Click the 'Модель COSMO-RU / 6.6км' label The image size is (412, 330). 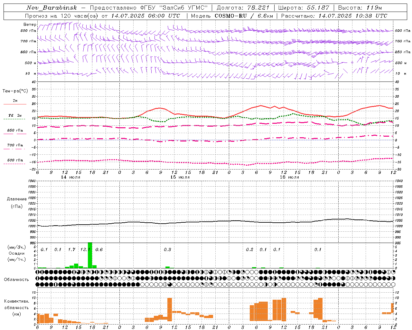coord(232,16)
